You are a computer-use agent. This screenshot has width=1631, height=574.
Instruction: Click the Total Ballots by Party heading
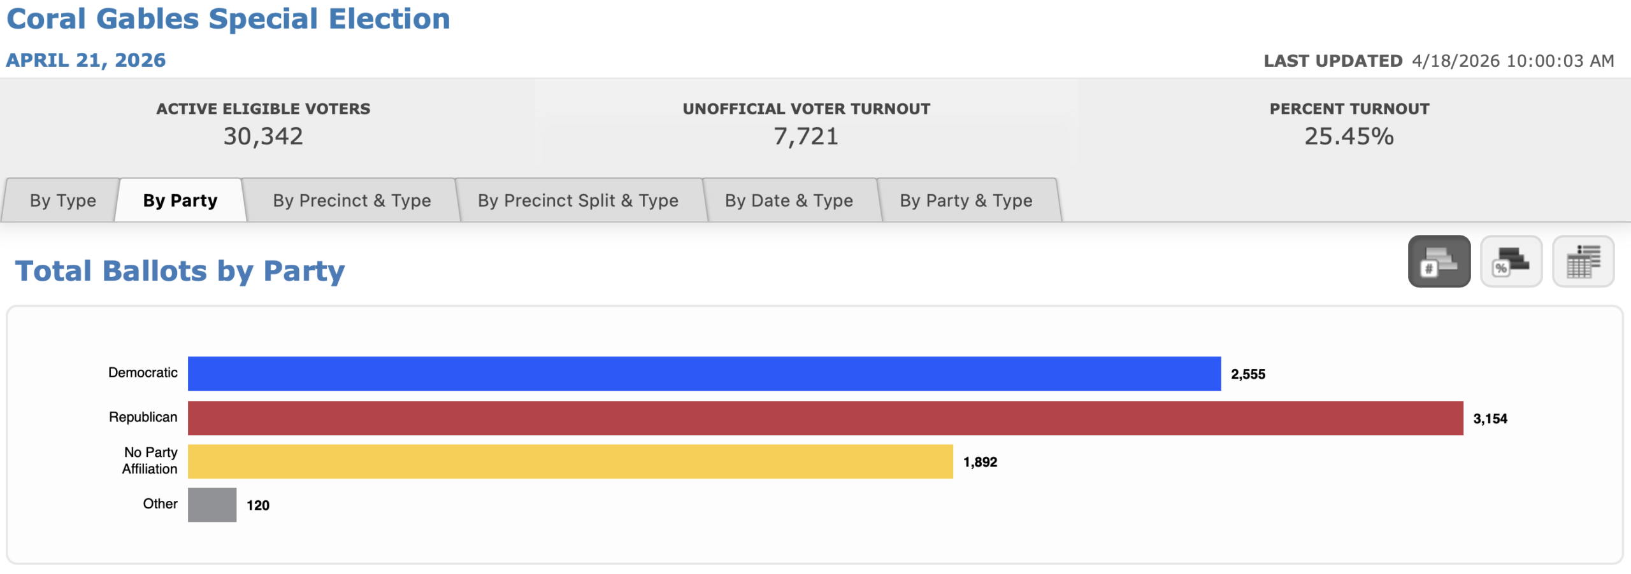[x=180, y=271]
